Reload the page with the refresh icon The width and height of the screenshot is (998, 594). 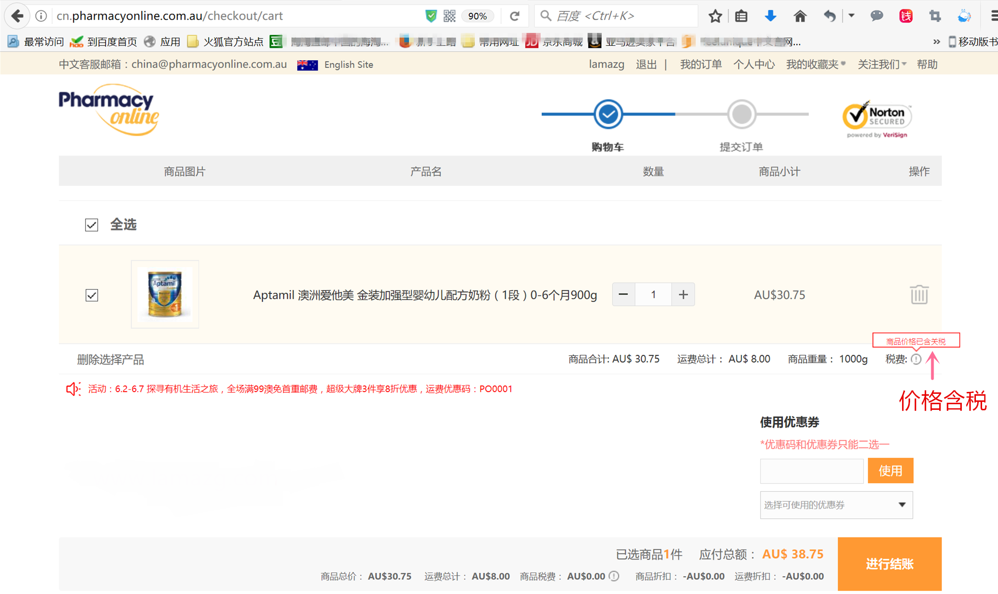point(515,16)
